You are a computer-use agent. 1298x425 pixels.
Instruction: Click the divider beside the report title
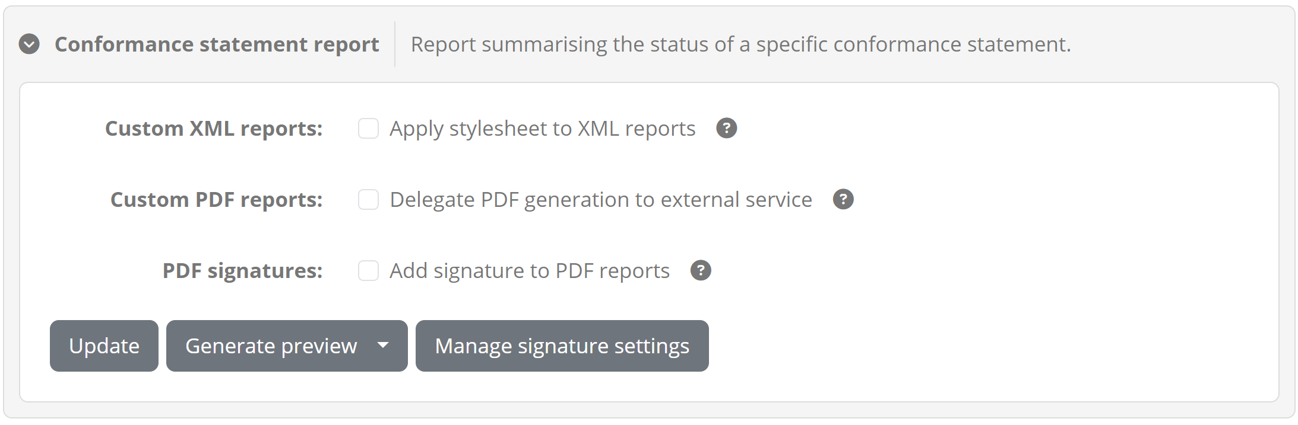coord(395,44)
